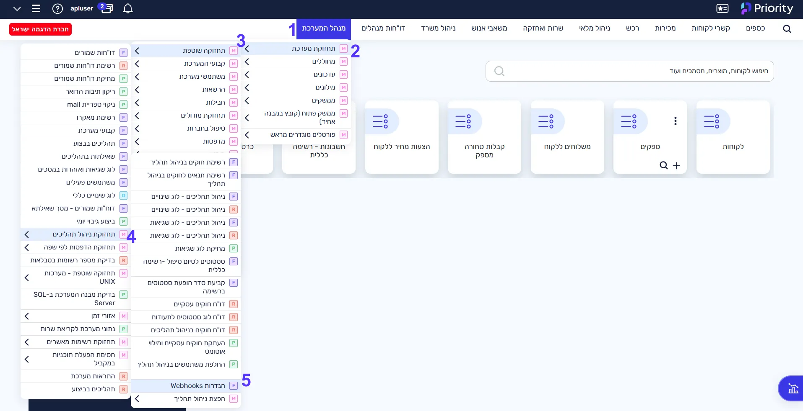Open the favorites card icon in header
The height and width of the screenshot is (411, 803).
[x=722, y=9]
